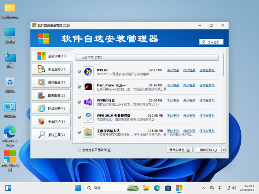Click the 310.98 MB size text
259x194 pixels.
tap(155, 116)
